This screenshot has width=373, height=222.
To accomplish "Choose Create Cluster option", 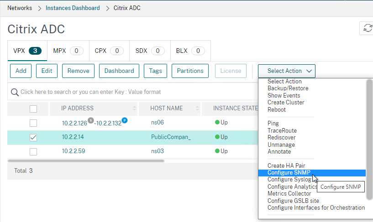I will point(286,102).
